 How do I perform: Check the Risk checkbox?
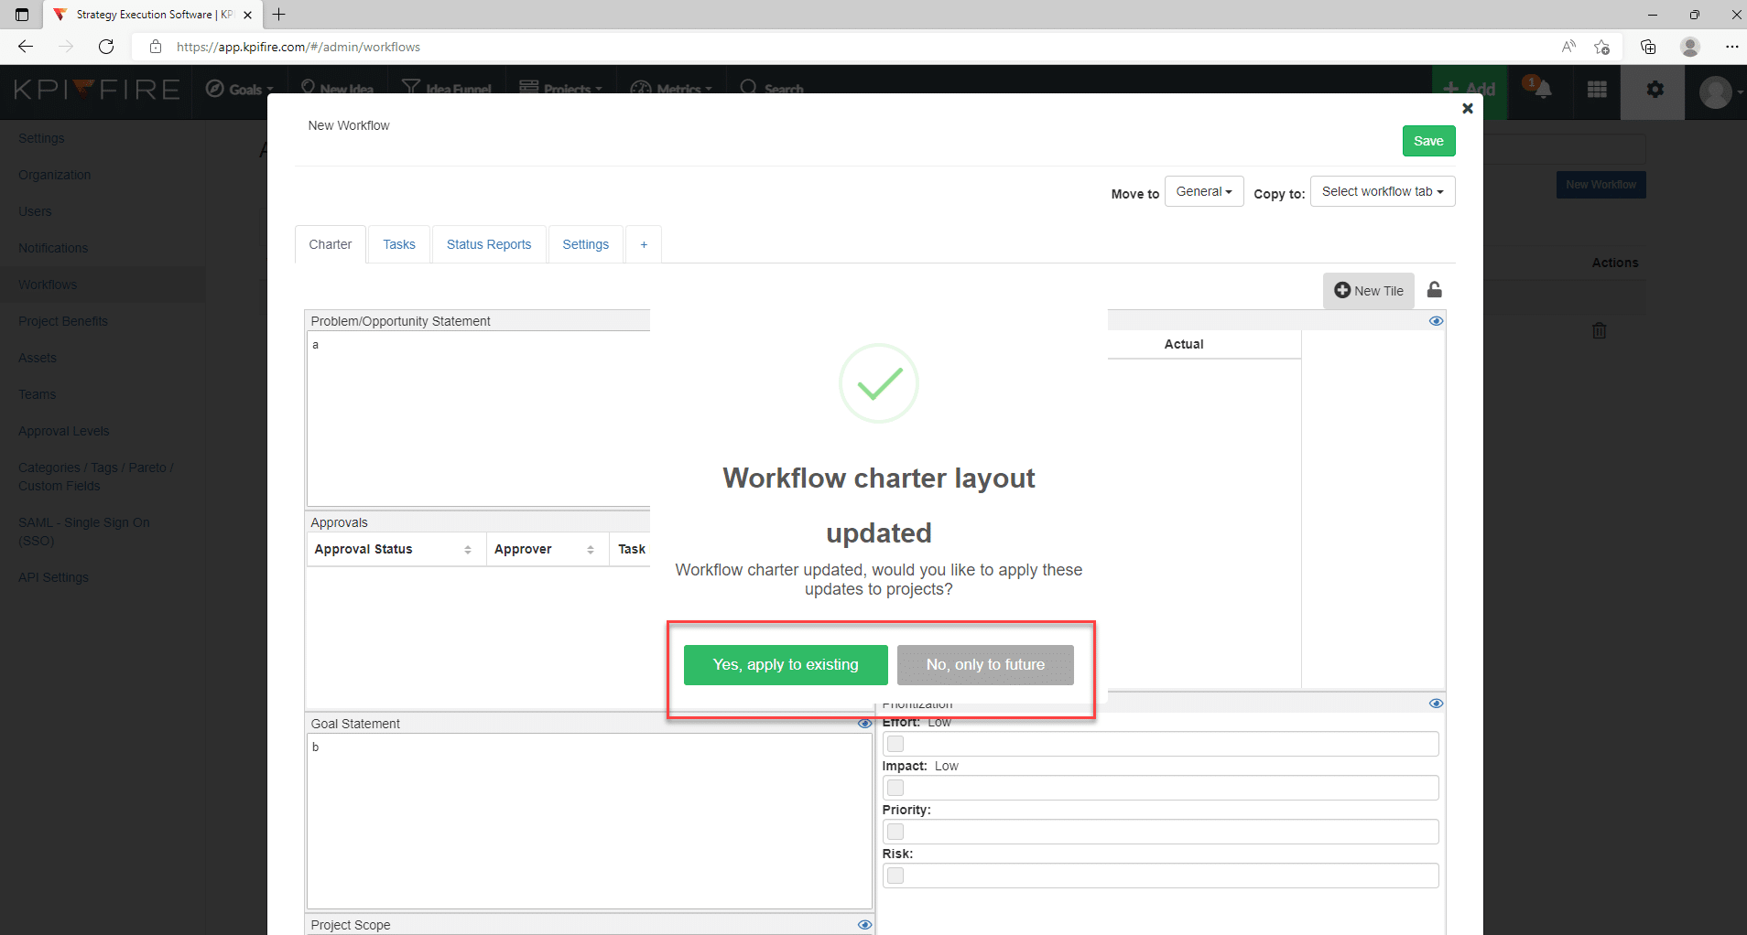click(895, 876)
